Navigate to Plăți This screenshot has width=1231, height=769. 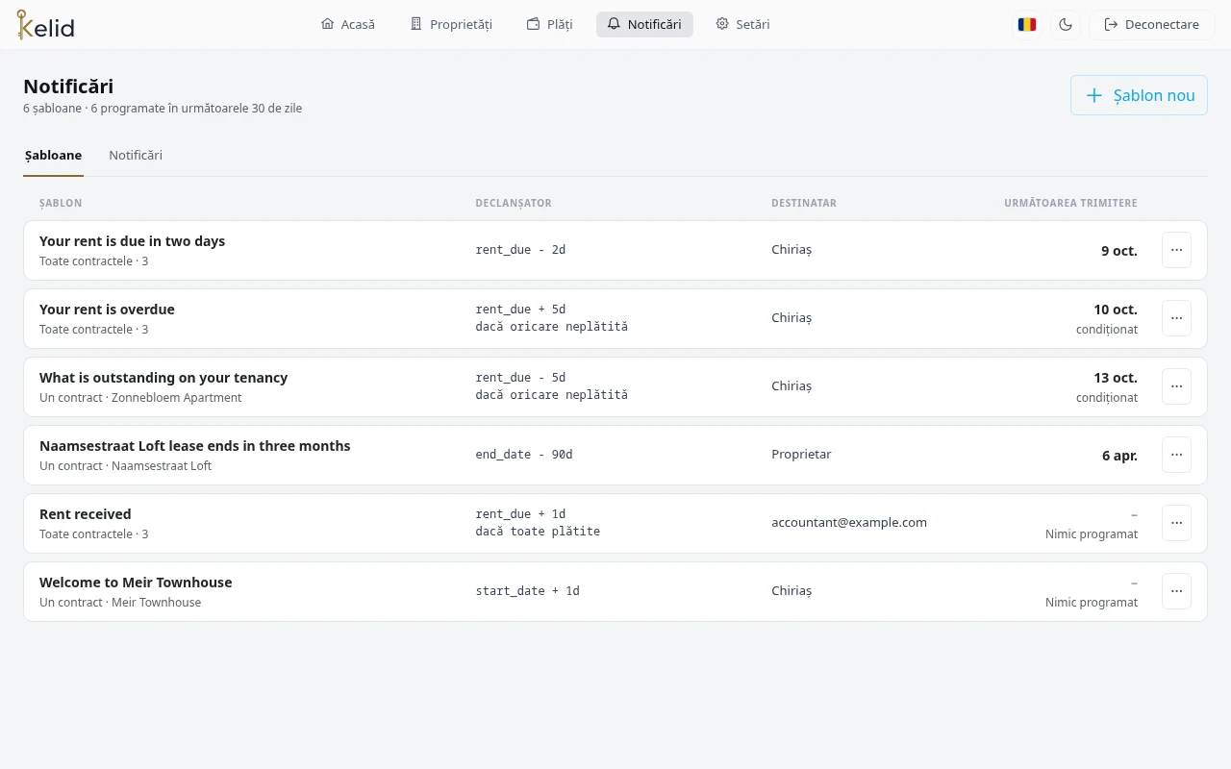tap(550, 24)
